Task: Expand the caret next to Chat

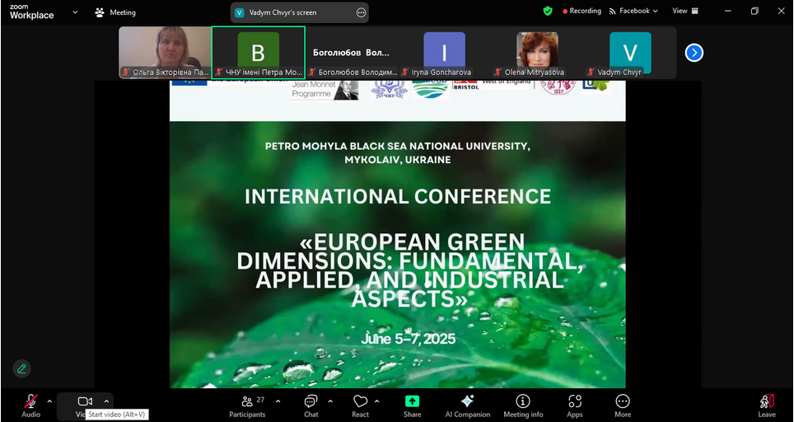Action: click(330, 401)
